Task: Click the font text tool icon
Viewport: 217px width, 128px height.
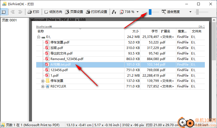Action: point(114,12)
